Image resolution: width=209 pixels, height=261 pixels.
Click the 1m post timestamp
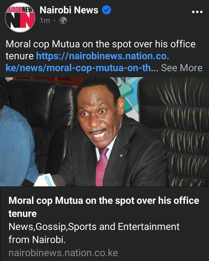click(45, 21)
